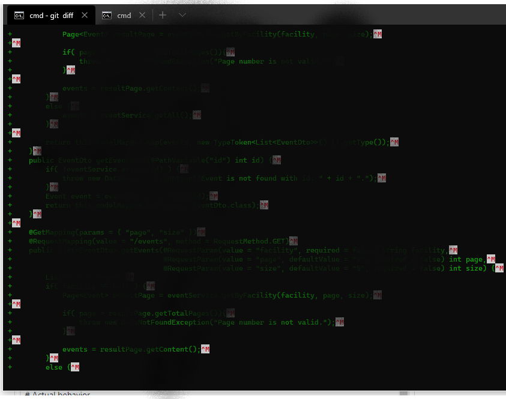Click the cmd icon on the second tab
Image resolution: width=506 pixels, height=399 pixels.
point(107,15)
